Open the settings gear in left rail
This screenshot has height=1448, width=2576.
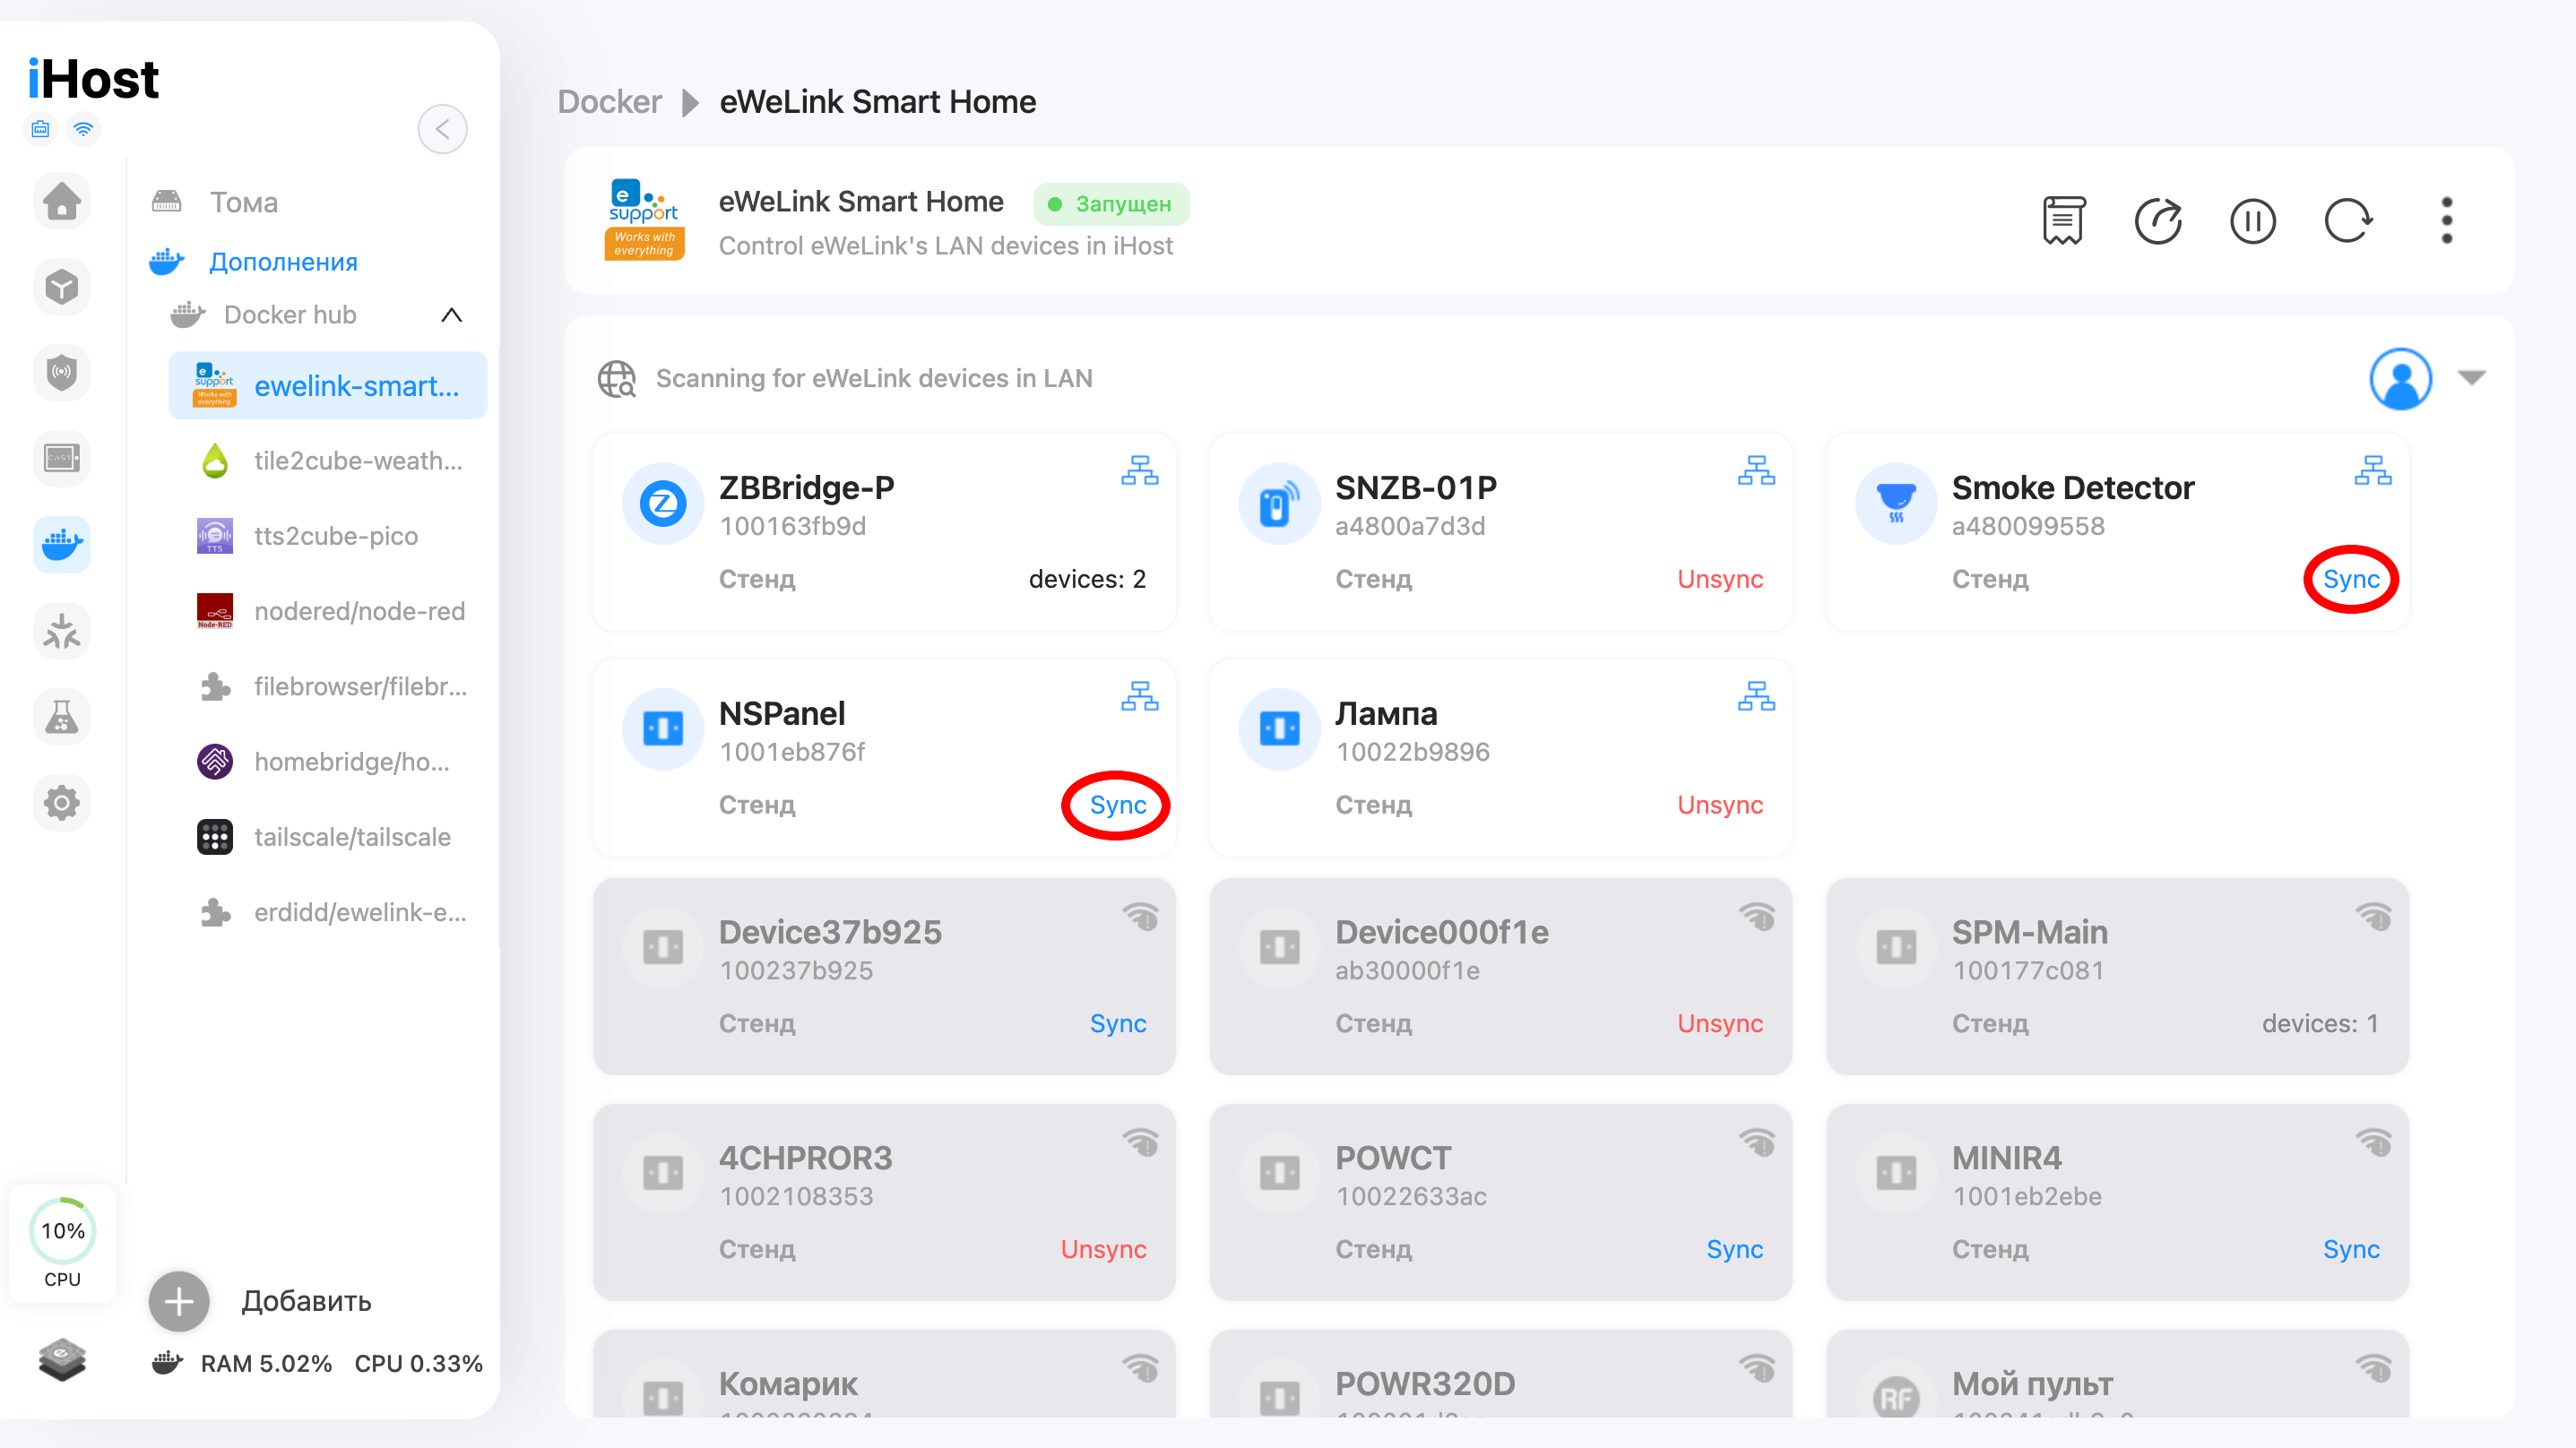pos(62,802)
